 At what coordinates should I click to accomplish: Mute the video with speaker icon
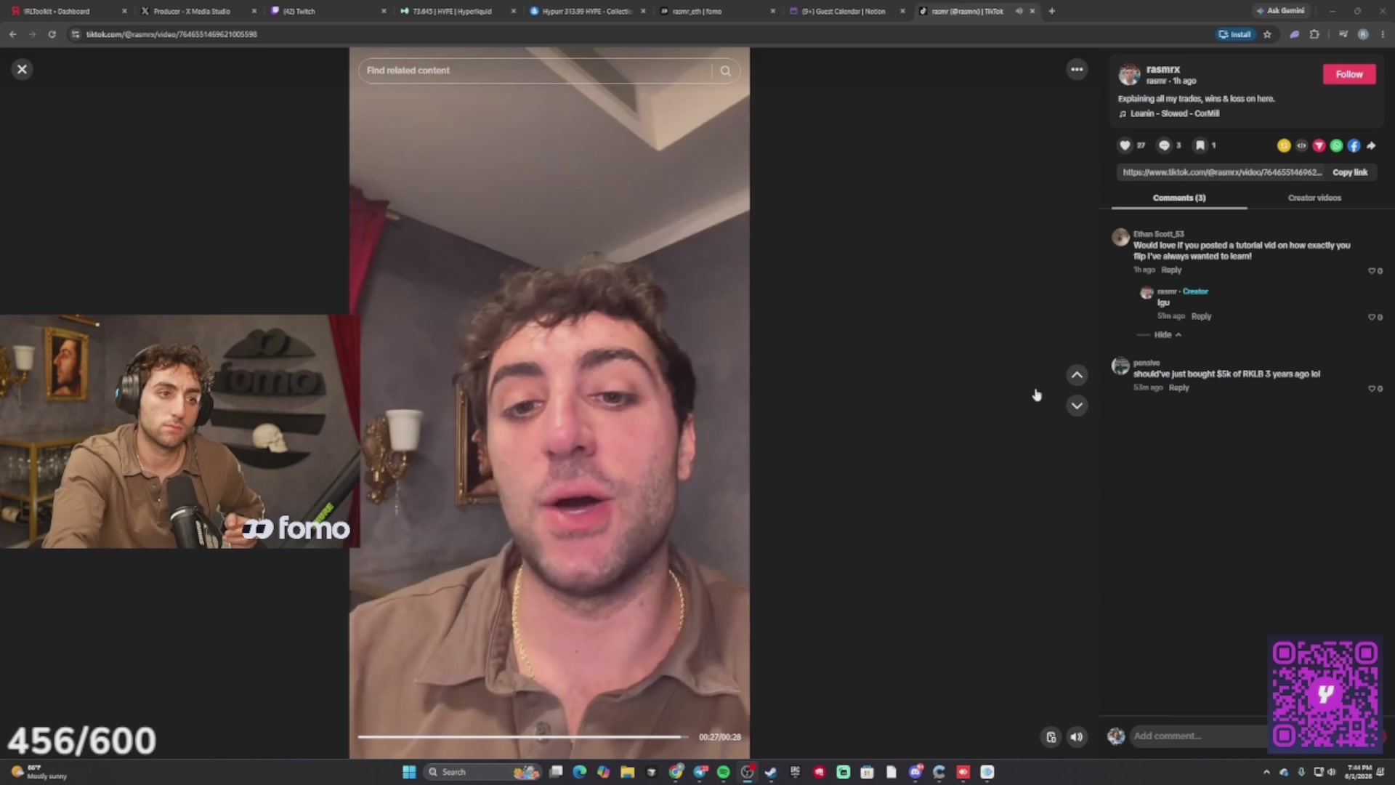click(x=1077, y=736)
